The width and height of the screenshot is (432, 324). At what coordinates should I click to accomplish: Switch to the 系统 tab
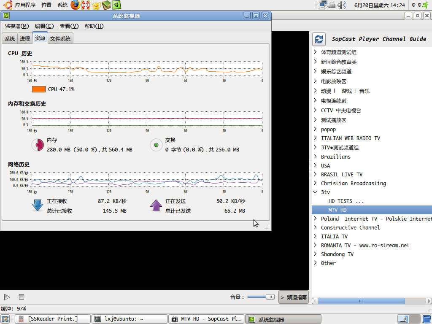coord(10,38)
